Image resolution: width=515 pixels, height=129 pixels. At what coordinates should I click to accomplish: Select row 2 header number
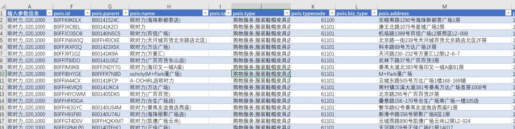[x=3, y=20]
